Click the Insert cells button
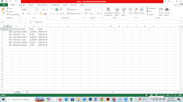Viewport: 183px width, 102px height. [131, 12]
